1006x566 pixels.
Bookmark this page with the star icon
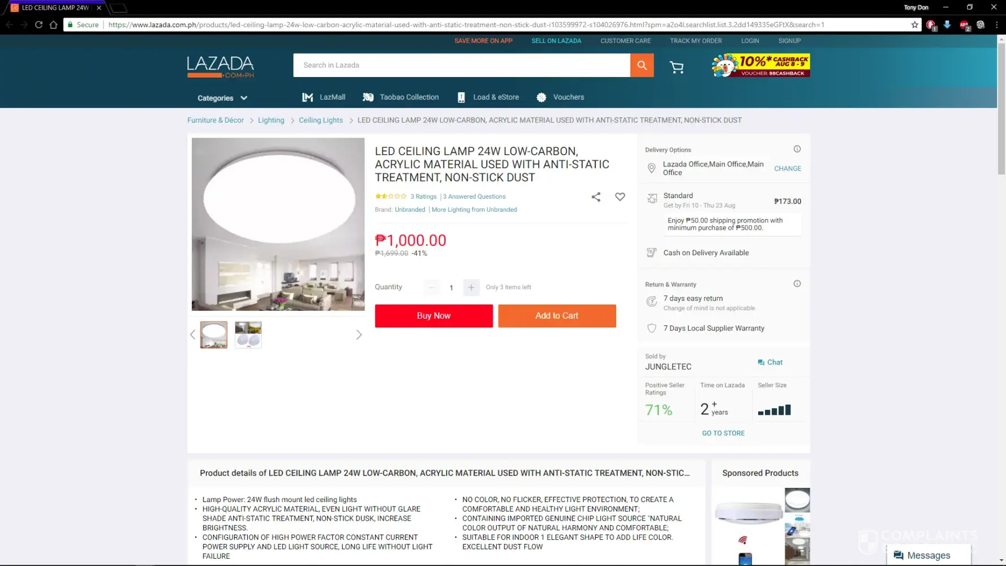coord(915,25)
